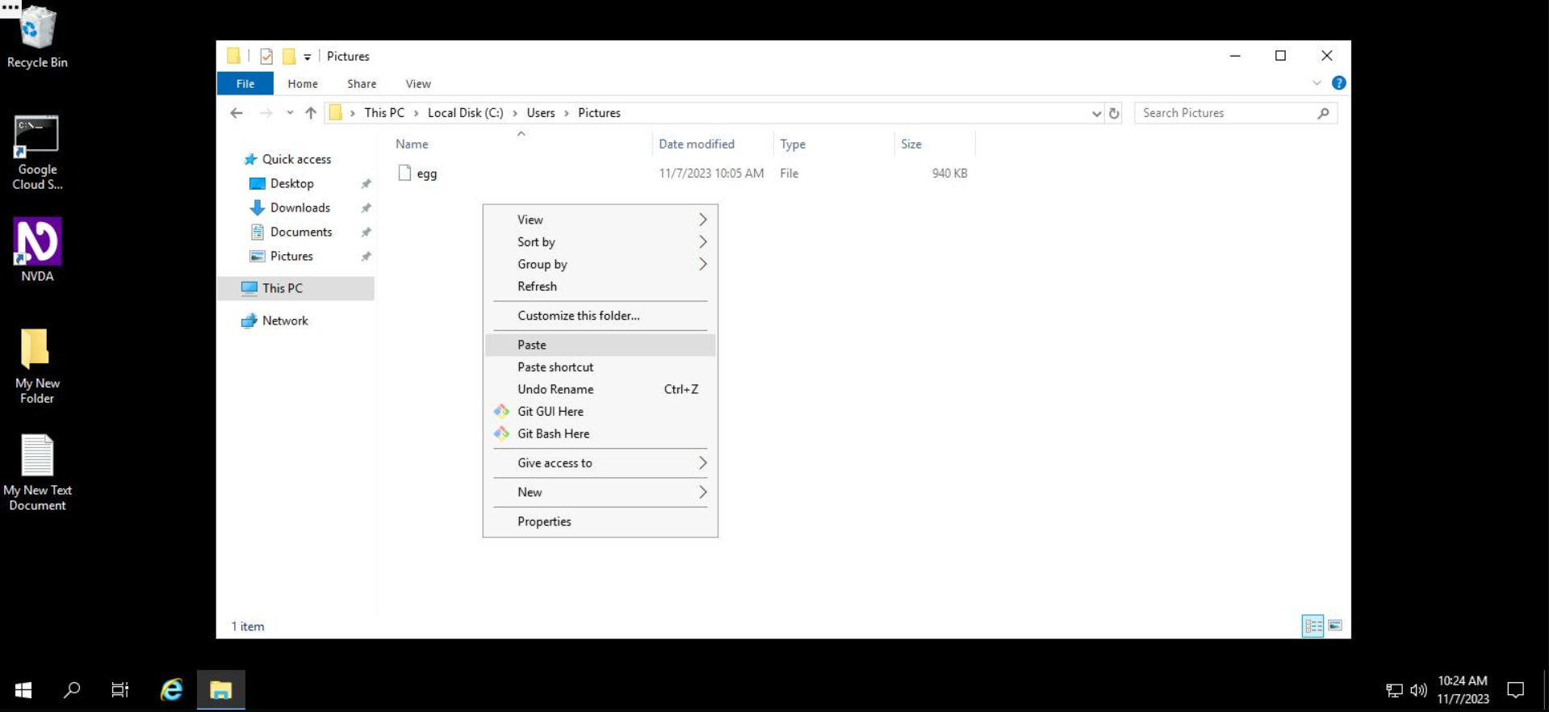Expand the breadcrumb arrow after Users
Image resolution: width=1549 pixels, height=712 pixels.
pos(567,113)
